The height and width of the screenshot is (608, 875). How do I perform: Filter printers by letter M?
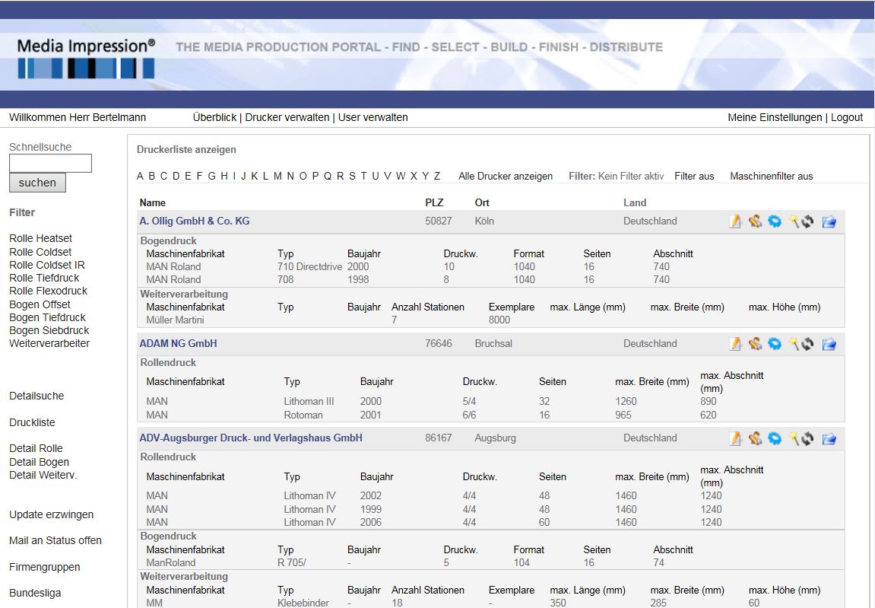278,176
